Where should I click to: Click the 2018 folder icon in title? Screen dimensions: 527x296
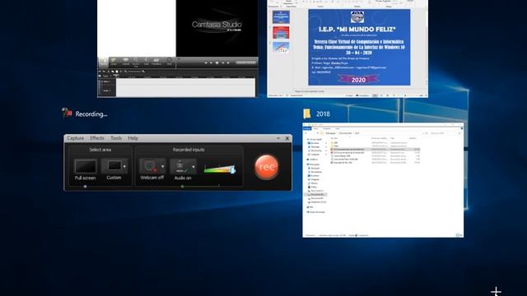click(307, 113)
